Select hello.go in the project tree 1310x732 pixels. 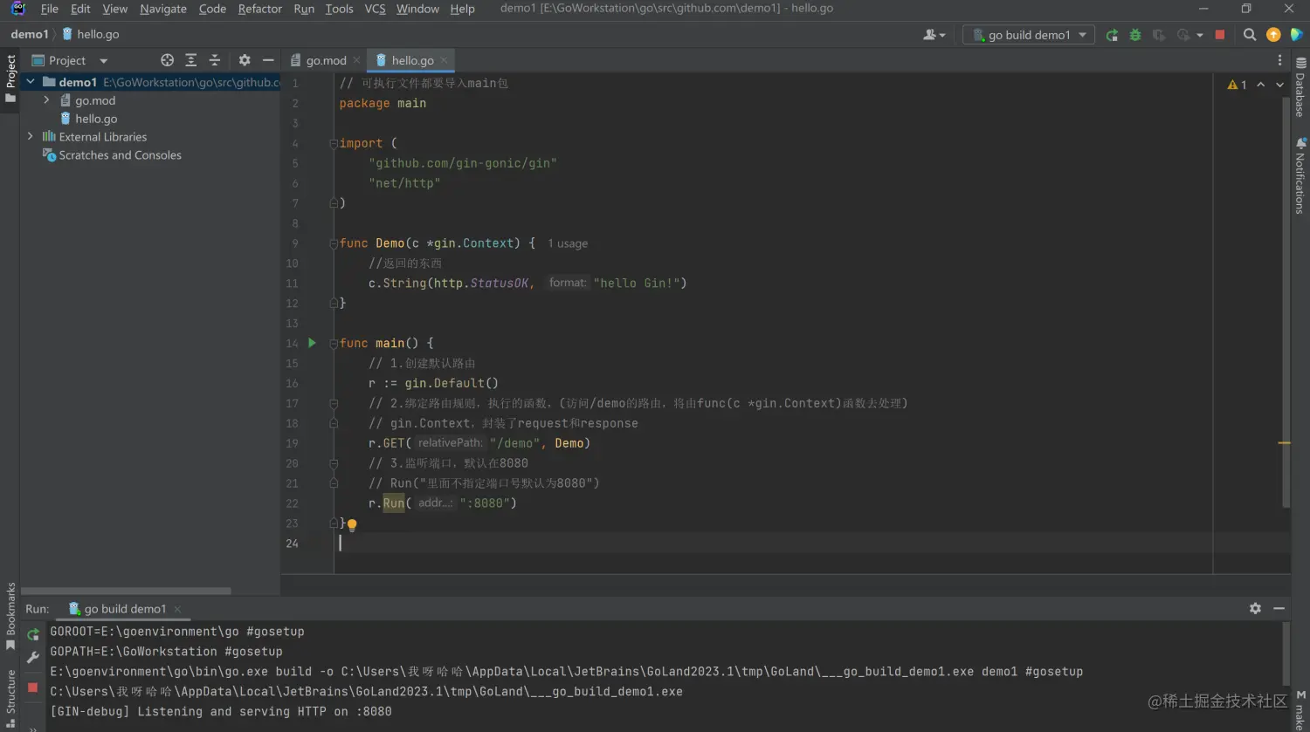[x=96, y=119]
